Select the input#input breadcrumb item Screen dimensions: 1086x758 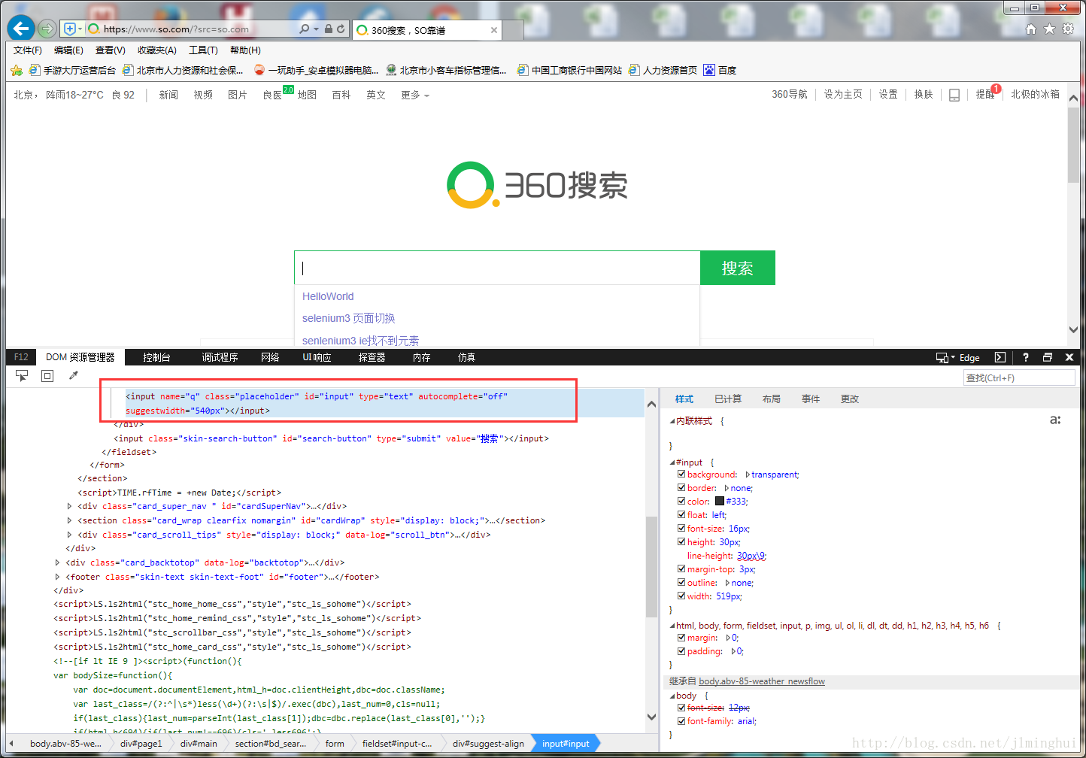point(566,744)
